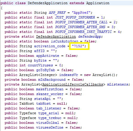Image resolution: width=133 pixels, height=131 pixels.
Task: Click the bySite field name
Action: tap(40, 61)
